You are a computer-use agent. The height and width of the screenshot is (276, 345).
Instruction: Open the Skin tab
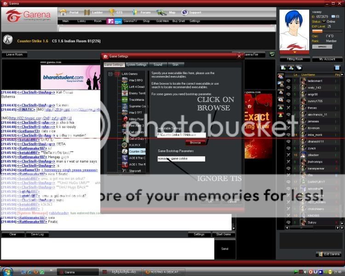click(175, 65)
